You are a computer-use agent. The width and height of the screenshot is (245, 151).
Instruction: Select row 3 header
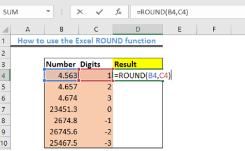tap(5, 64)
